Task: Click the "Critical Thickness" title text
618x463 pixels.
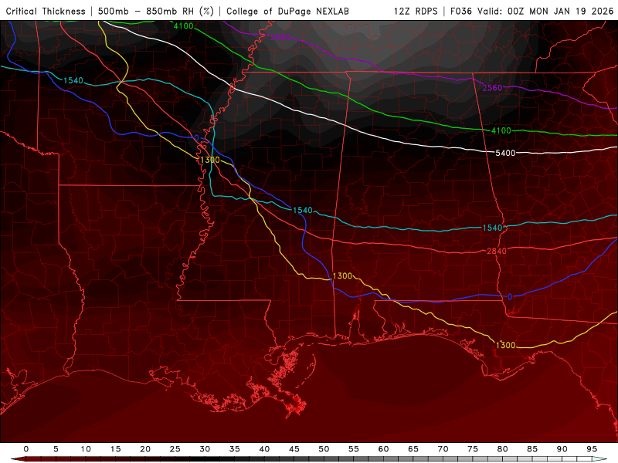Action: [x=46, y=11]
